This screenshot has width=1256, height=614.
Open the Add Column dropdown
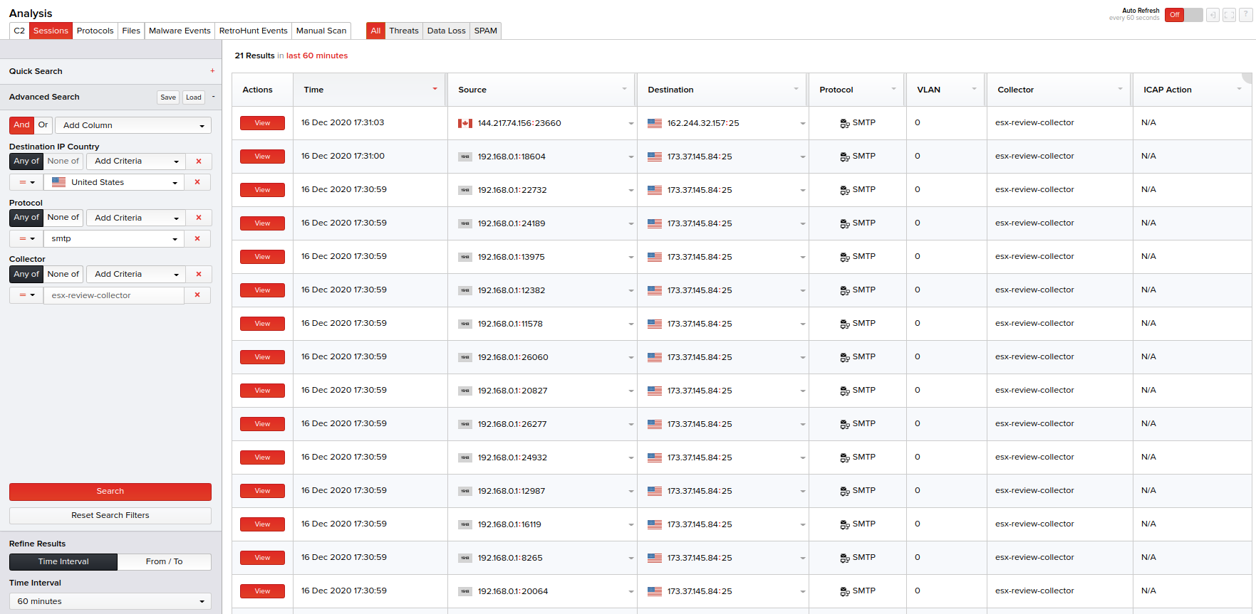133,126
